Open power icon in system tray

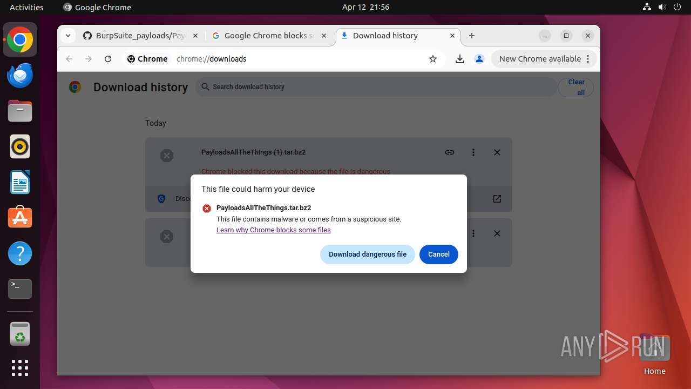(x=677, y=7)
